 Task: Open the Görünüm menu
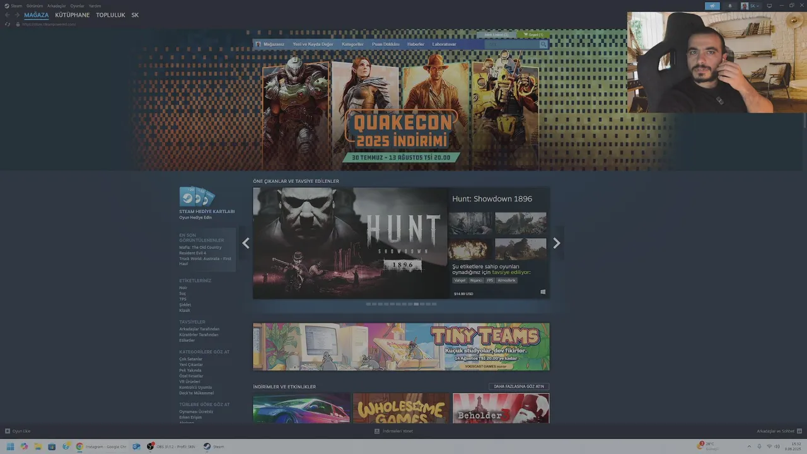point(35,6)
